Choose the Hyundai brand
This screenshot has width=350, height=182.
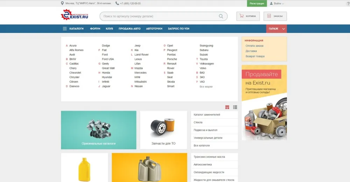click(107, 77)
